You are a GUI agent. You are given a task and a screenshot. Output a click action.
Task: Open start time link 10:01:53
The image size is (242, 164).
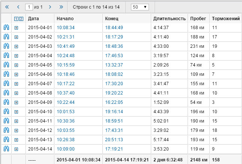[66, 112]
